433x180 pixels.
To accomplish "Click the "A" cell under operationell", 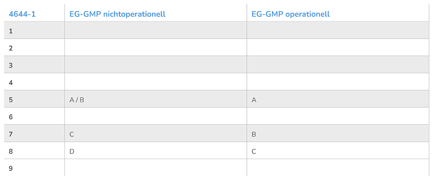I will (254, 100).
